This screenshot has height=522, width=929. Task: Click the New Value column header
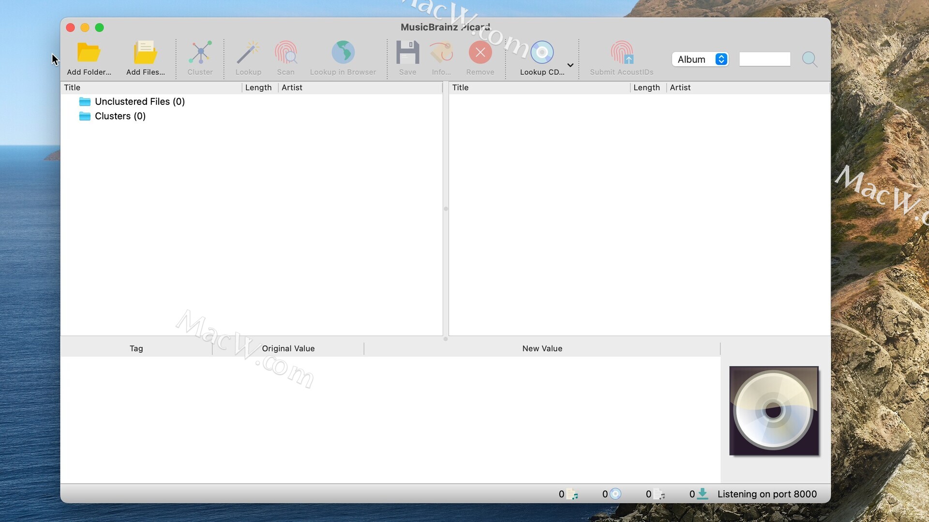click(542, 348)
